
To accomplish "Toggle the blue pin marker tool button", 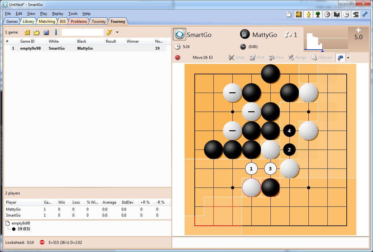I will pos(340,58).
